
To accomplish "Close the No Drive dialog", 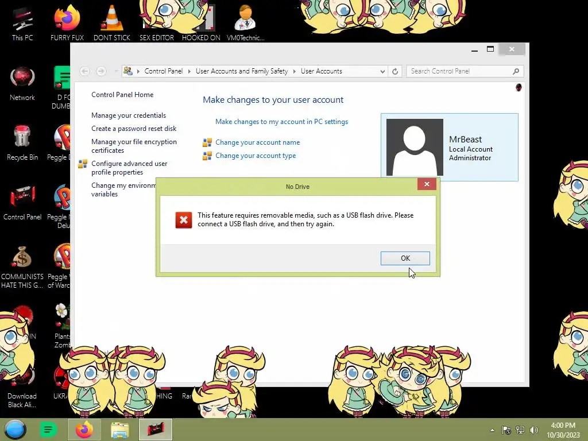I will [427, 184].
